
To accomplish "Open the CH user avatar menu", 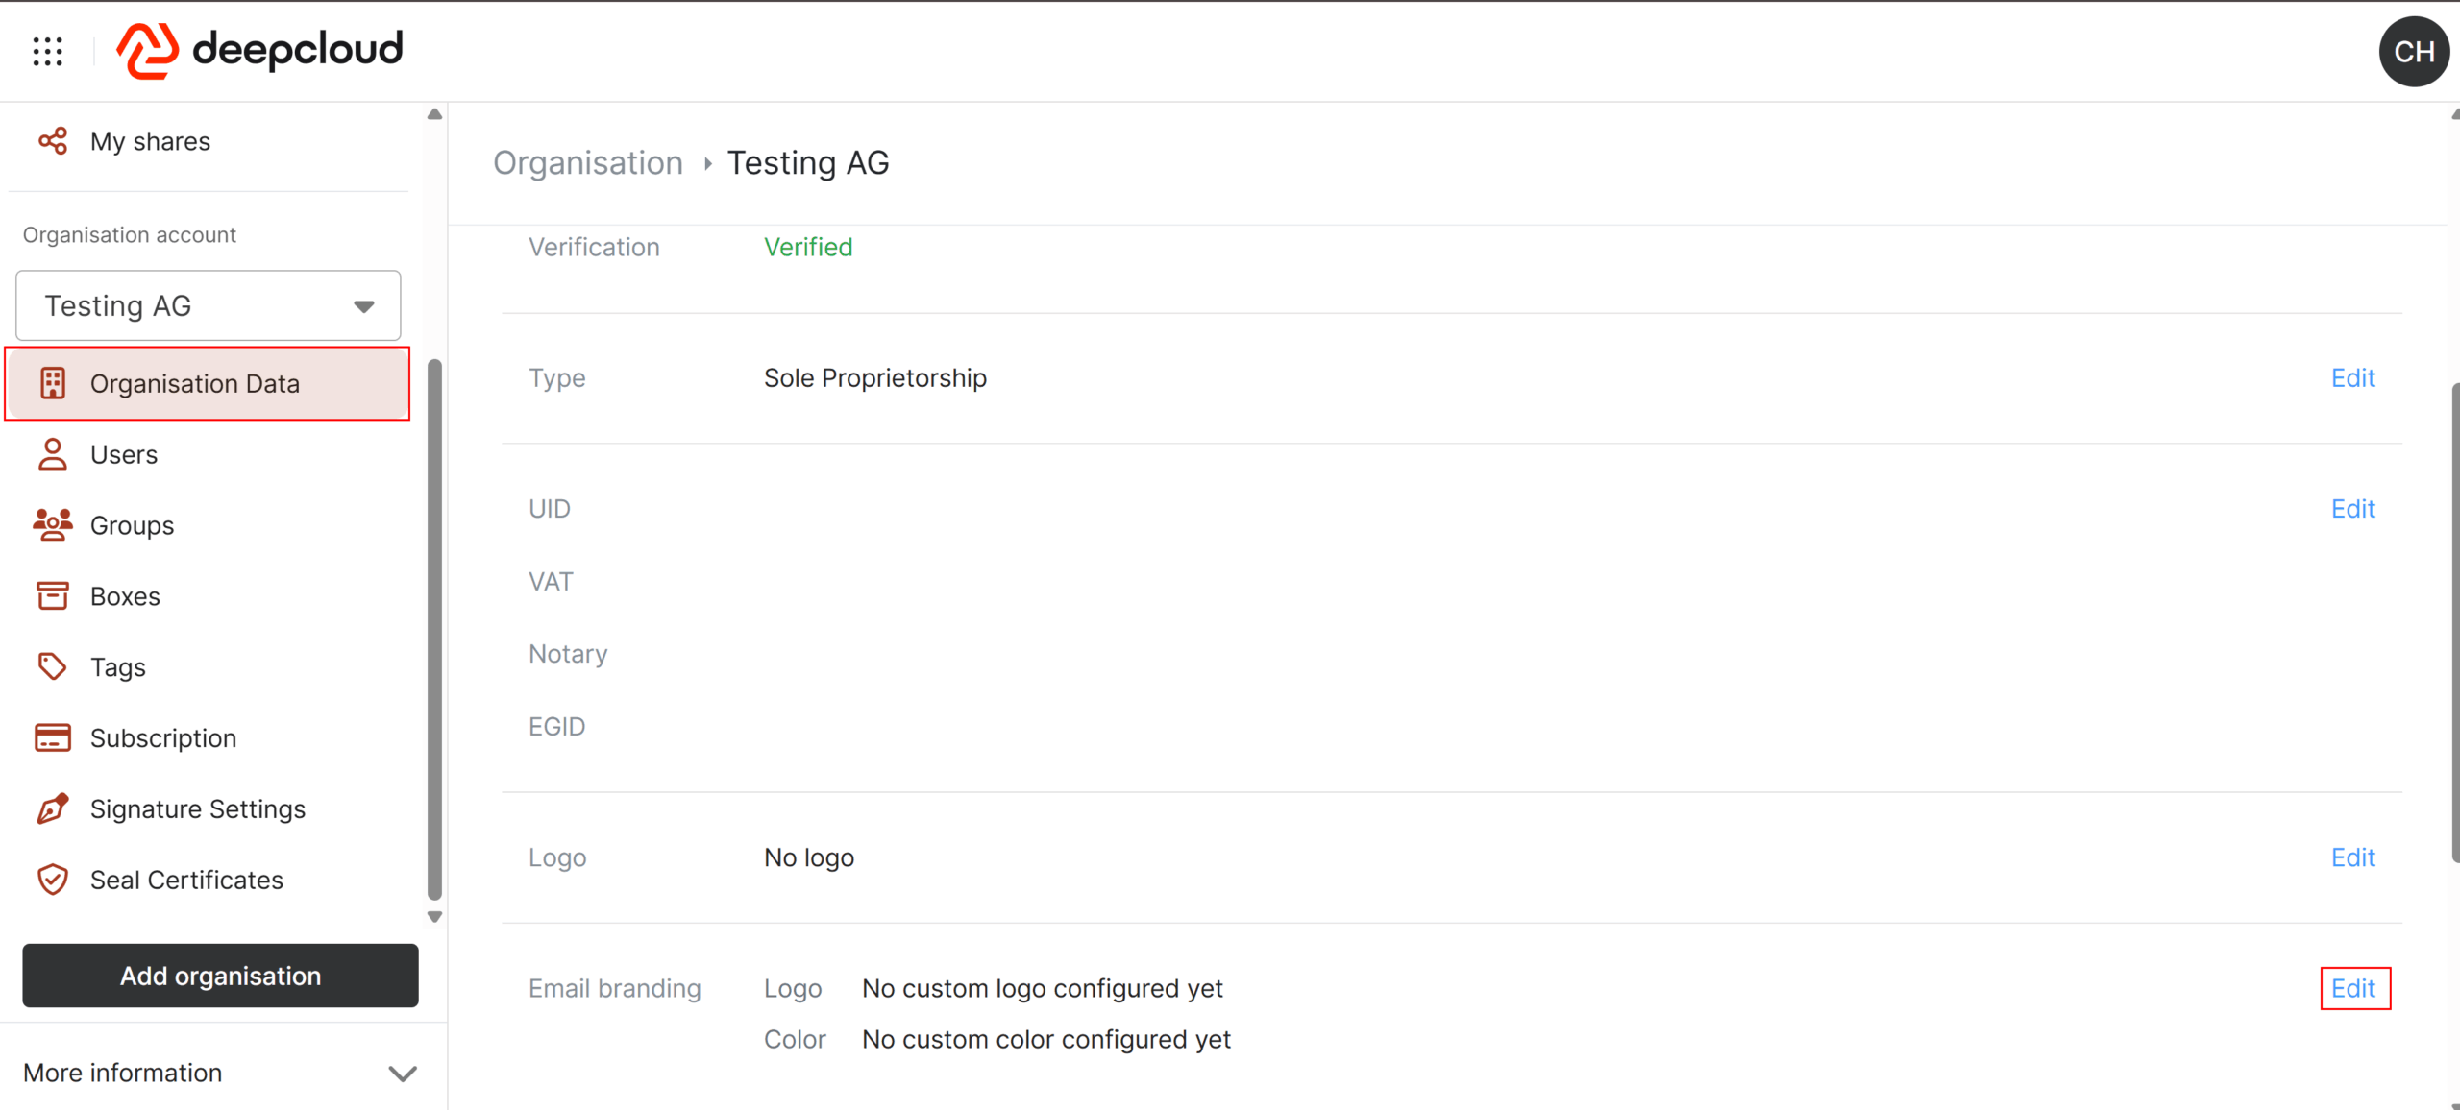I will [x=2413, y=52].
